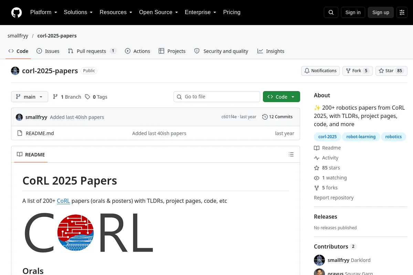Screen dimensions: 413x275
Task: Open the Readme link in the About sidebar
Action: coord(327,148)
